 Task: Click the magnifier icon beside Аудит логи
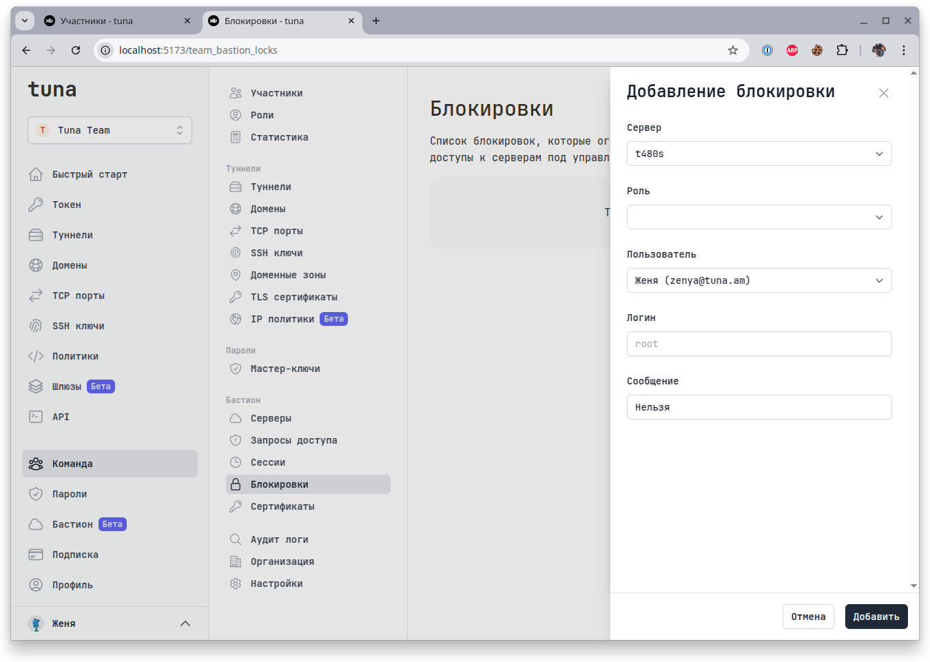coord(236,539)
